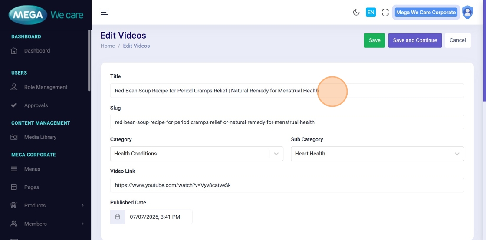
Task: Click the Products cart icon
Action: tap(14, 205)
